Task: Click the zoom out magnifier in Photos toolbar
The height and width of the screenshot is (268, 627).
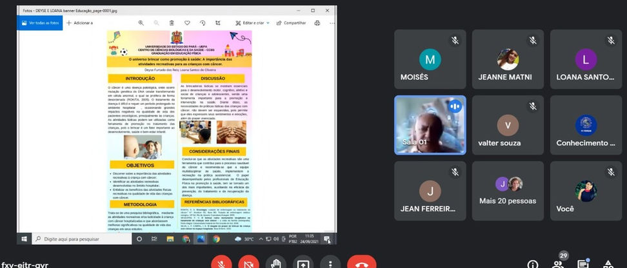Action: pyautogui.click(x=156, y=23)
